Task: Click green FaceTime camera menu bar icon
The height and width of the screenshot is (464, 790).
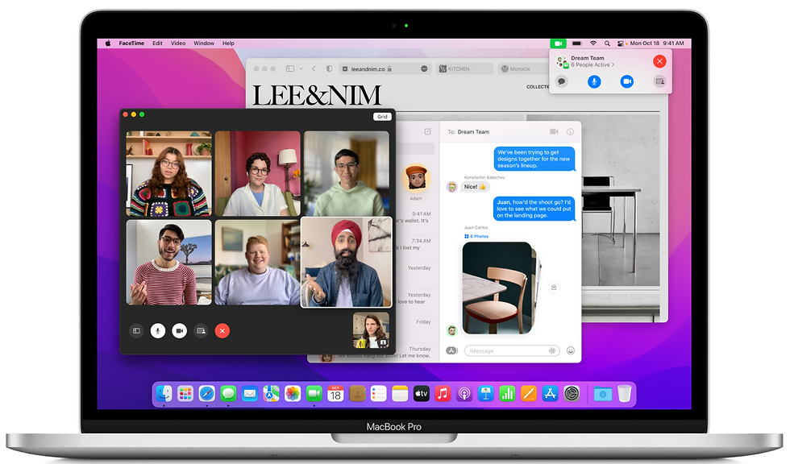Action: 558,43
